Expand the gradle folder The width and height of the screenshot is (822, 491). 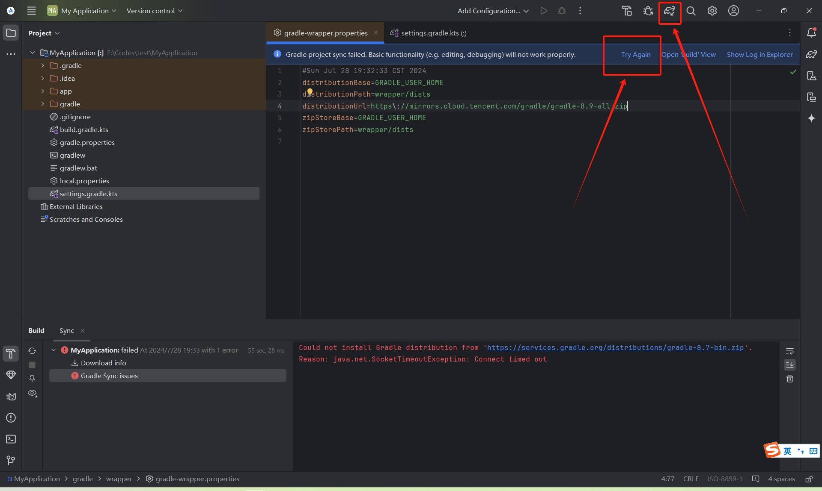[x=42, y=104]
